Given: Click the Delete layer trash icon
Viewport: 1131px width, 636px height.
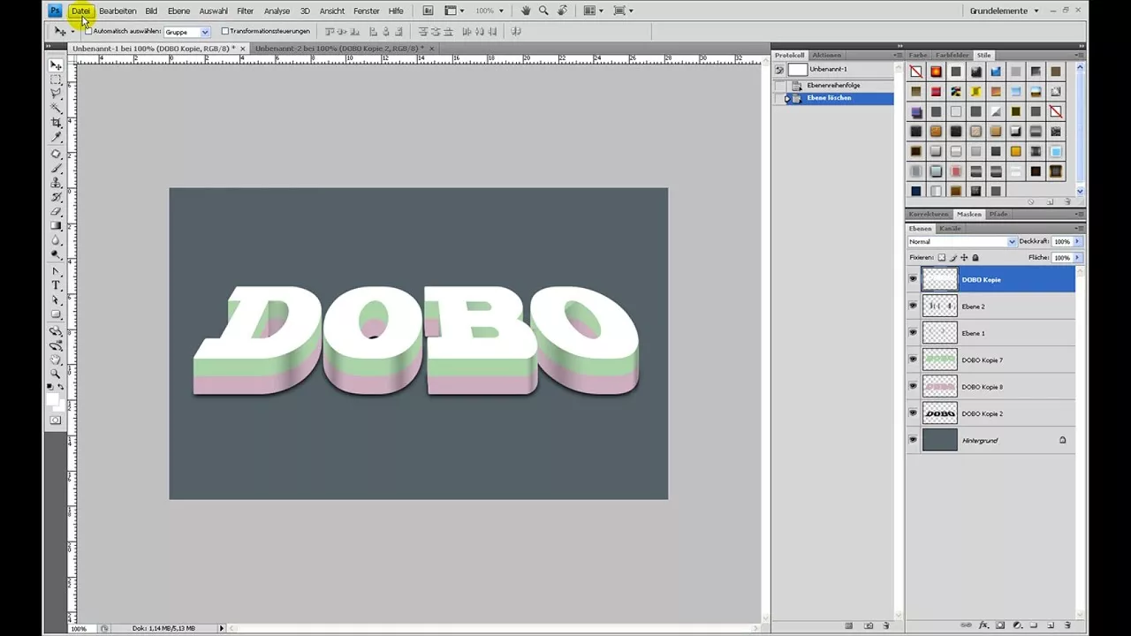Looking at the screenshot, I should (x=1067, y=625).
